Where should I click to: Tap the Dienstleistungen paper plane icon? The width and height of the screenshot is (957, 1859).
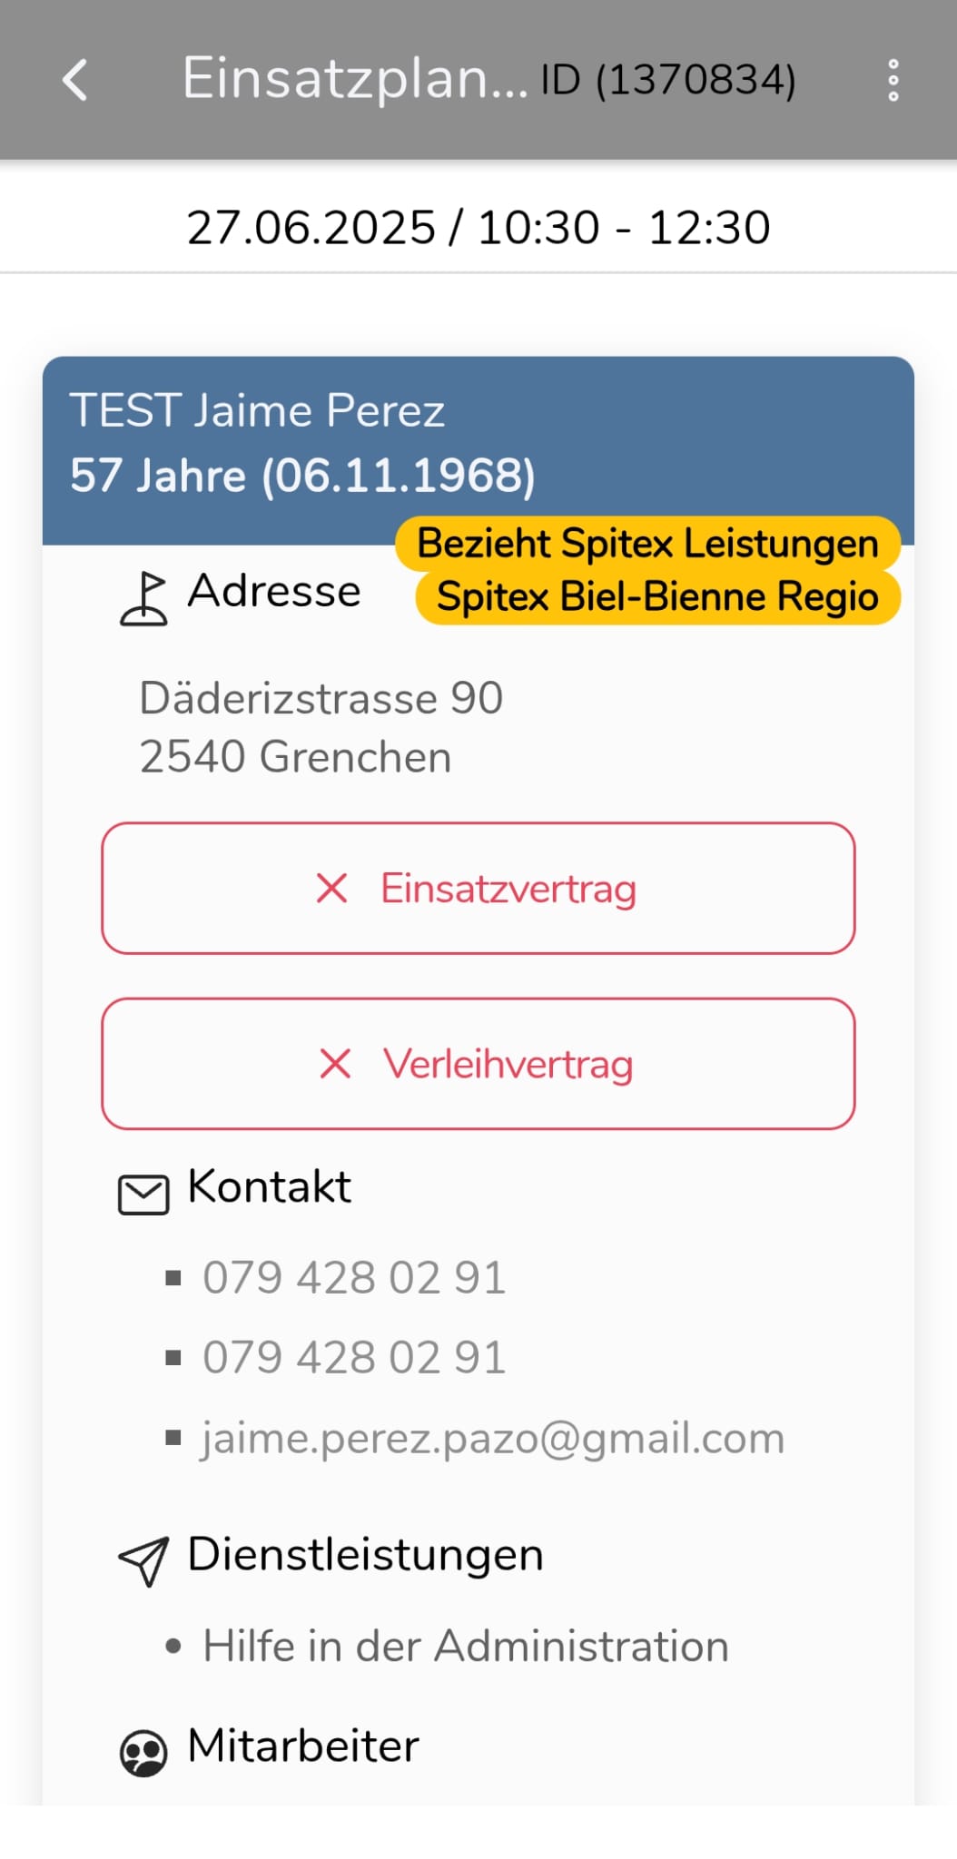(143, 1561)
